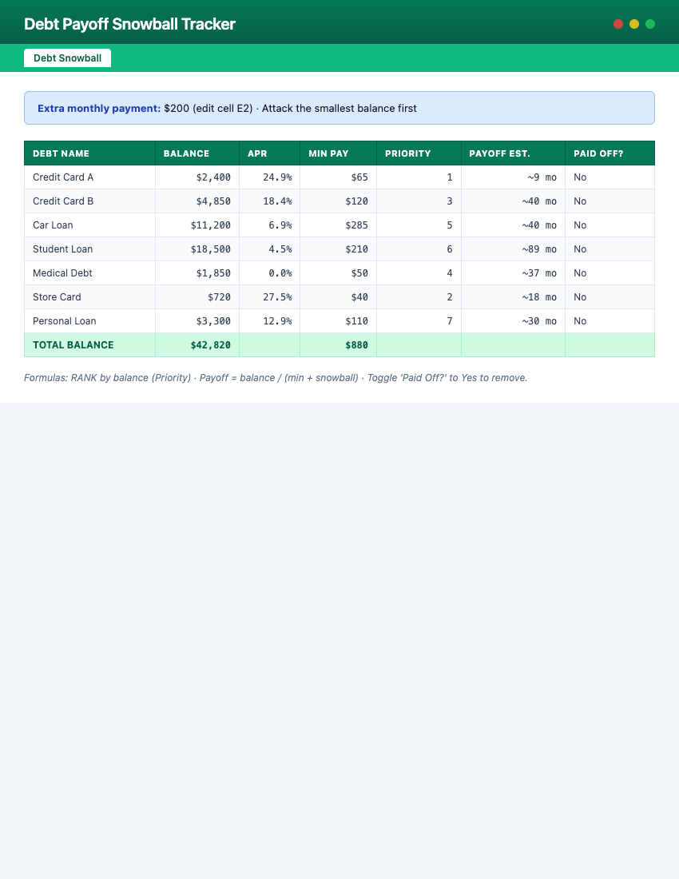Click the $2,400 balance cell
The width and height of the screenshot is (679, 879).
click(x=197, y=177)
